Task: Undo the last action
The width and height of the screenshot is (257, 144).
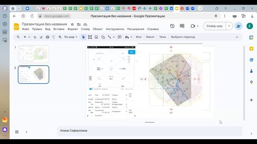Action: click(x=35, y=37)
